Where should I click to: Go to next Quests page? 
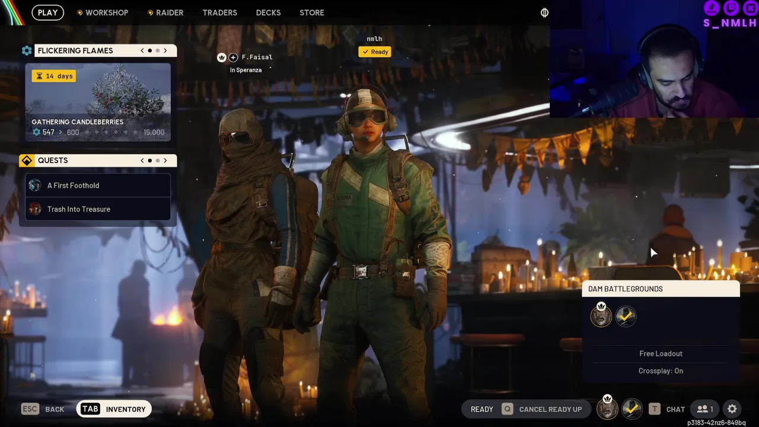tap(165, 161)
